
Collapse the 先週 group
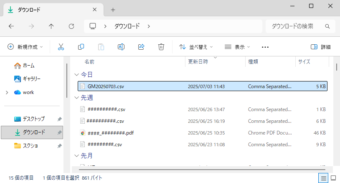point(76,98)
